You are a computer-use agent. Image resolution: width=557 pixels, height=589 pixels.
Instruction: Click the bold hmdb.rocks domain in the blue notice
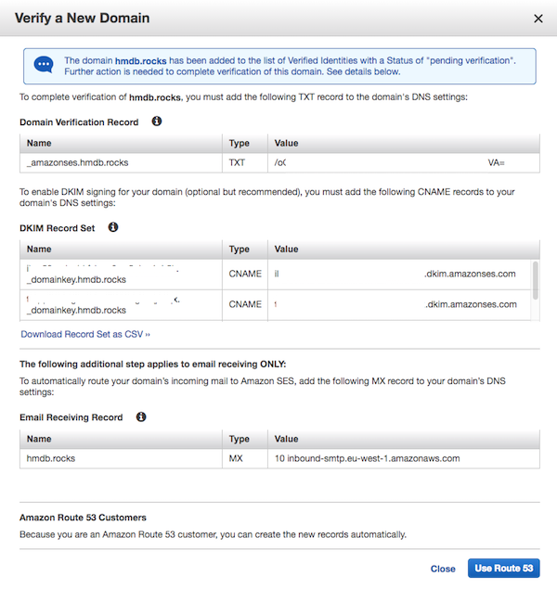140,60
